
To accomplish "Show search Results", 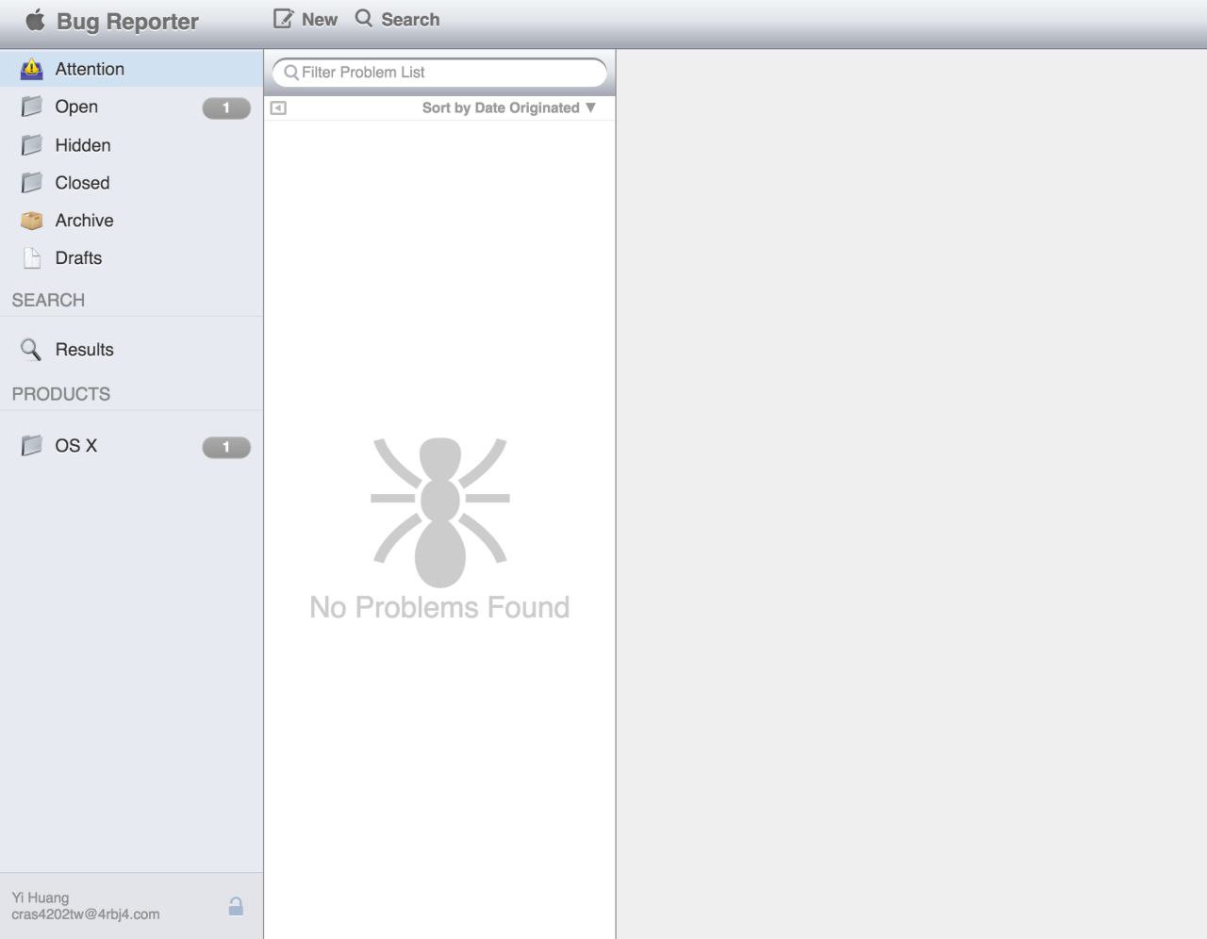I will (132, 350).
